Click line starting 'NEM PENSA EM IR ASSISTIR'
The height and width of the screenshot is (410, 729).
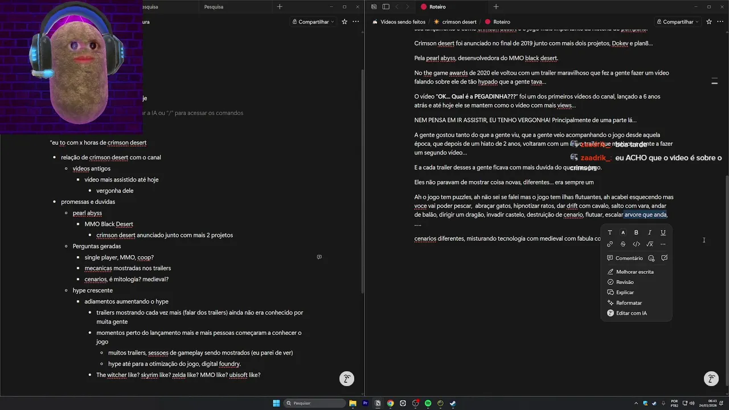click(x=525, y=120)
